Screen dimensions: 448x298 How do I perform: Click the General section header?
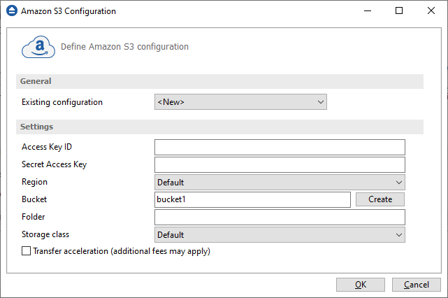(x=219, y=81)
